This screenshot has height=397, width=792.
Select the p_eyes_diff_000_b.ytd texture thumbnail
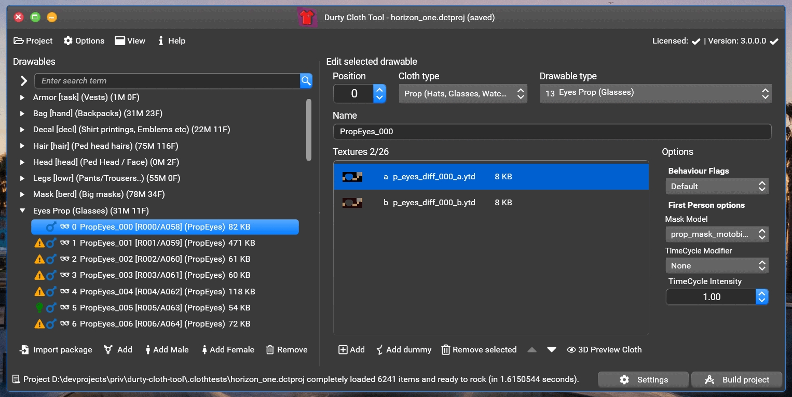coord(352,203)
